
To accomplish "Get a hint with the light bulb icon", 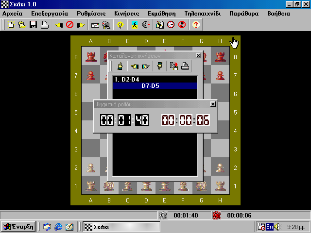I will pyautogui.click(x=120, y=25).
